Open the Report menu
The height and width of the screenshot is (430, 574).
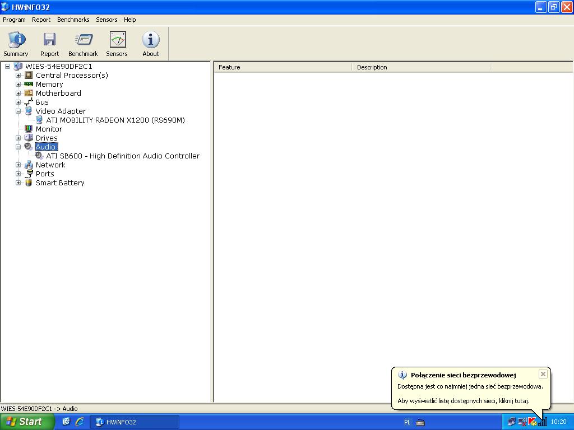click(x=41, y=20)
